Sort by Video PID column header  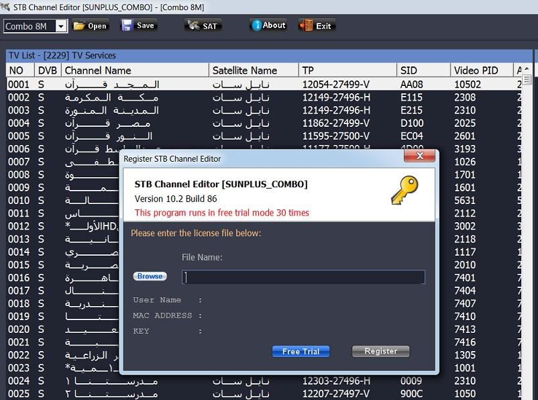pyautogui.click(x=482, y=70)
